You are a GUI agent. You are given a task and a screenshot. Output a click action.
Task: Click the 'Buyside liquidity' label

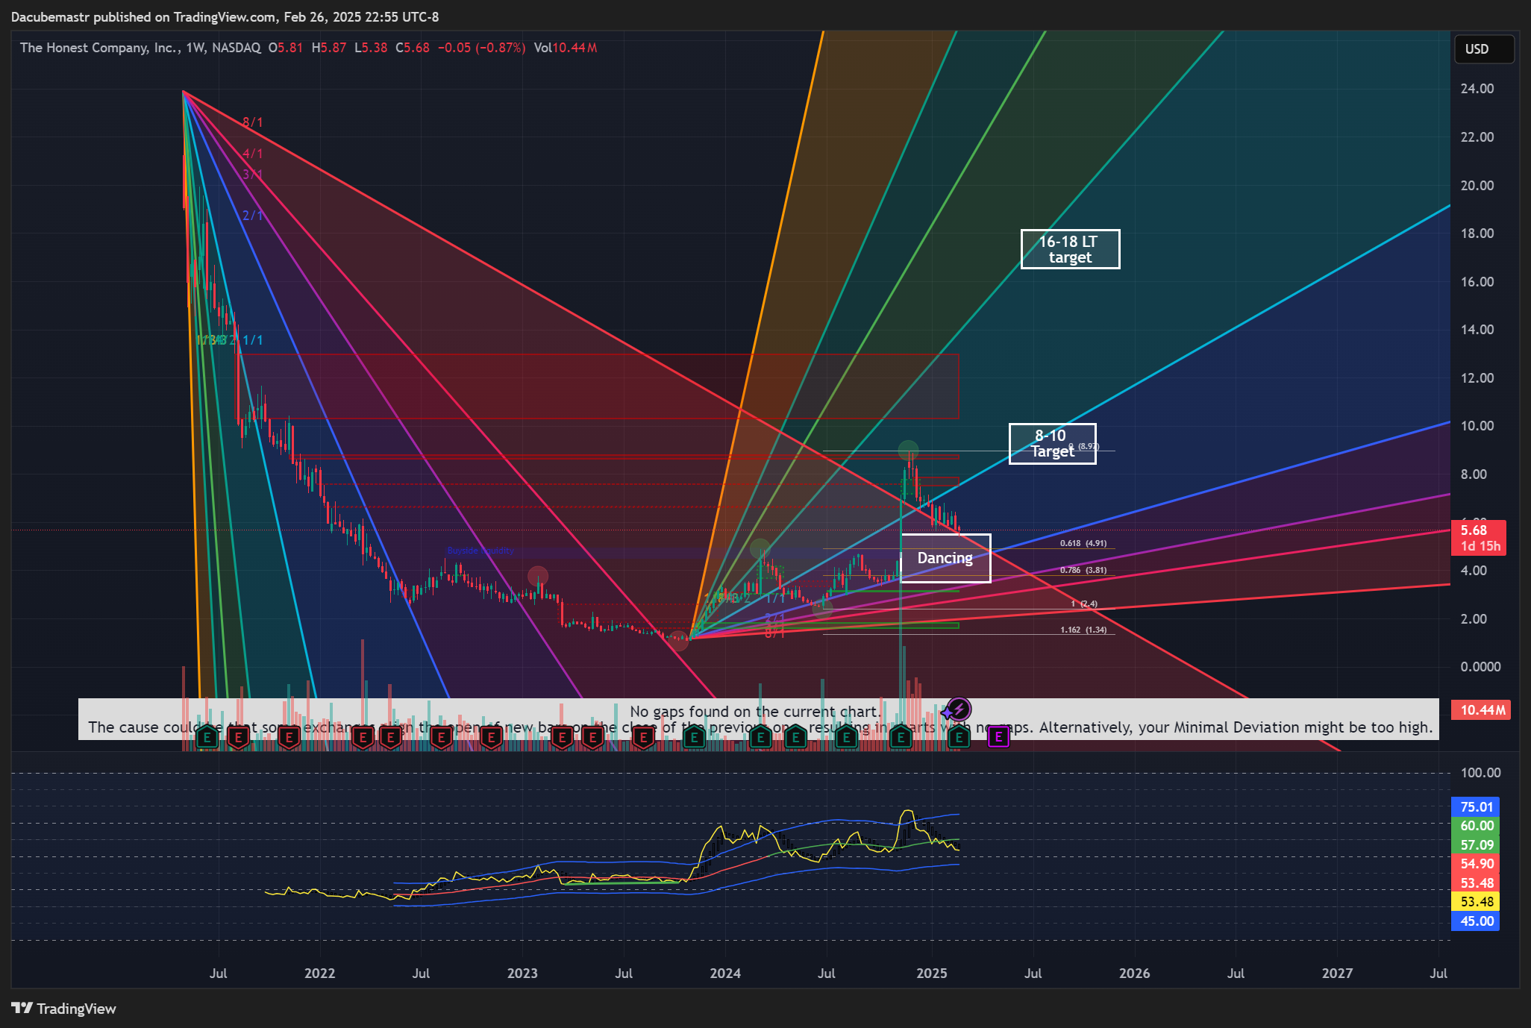[480, 551]
